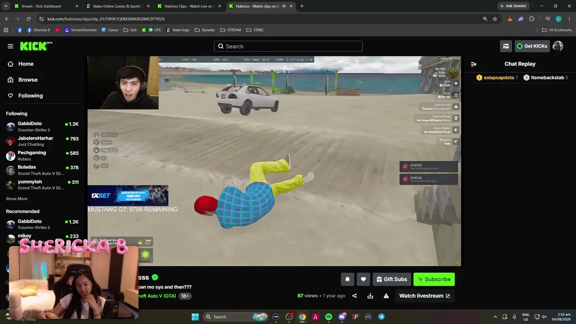
Task: Click the address bar URL
Action: coord(106,19)
